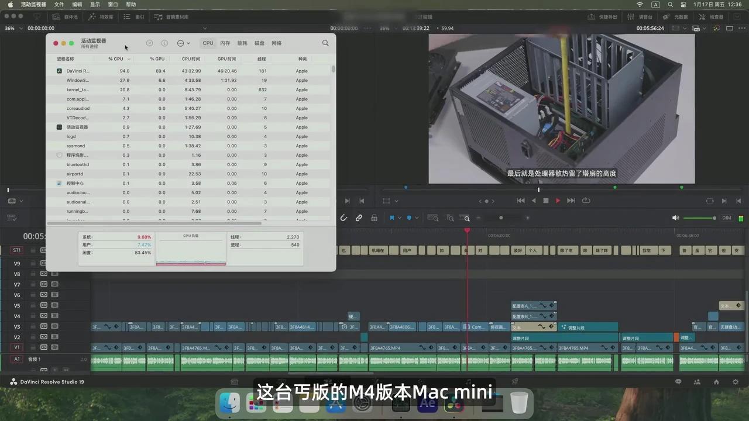Switch to the 磁盘 (Disk) tab
Viewport: 749px width, 421px height.
tap(259, 43)
